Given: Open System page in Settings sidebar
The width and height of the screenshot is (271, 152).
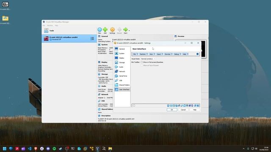Looking at the screenshot, I should [x=122, y=54].
